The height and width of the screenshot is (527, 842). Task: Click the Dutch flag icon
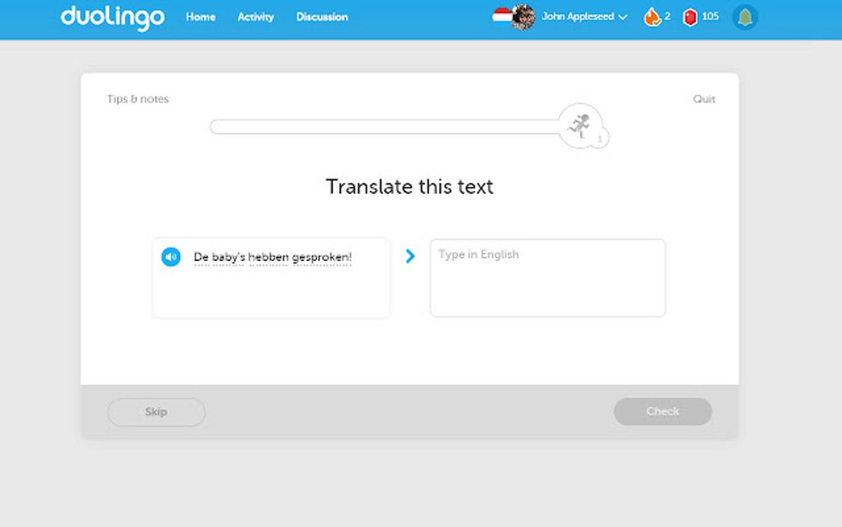click(503, 16)
